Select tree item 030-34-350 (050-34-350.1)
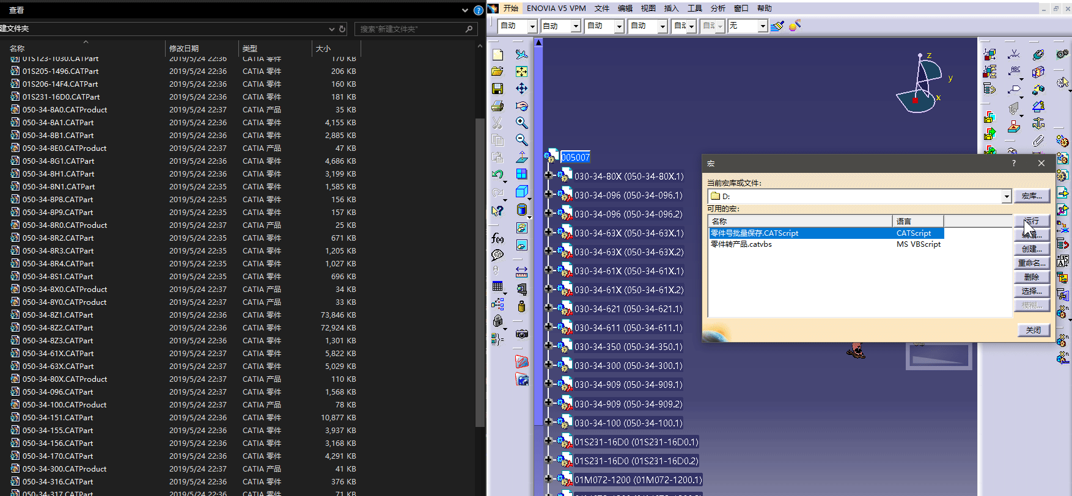This screenshot has height=496, width=1072. tap(628, 347)
